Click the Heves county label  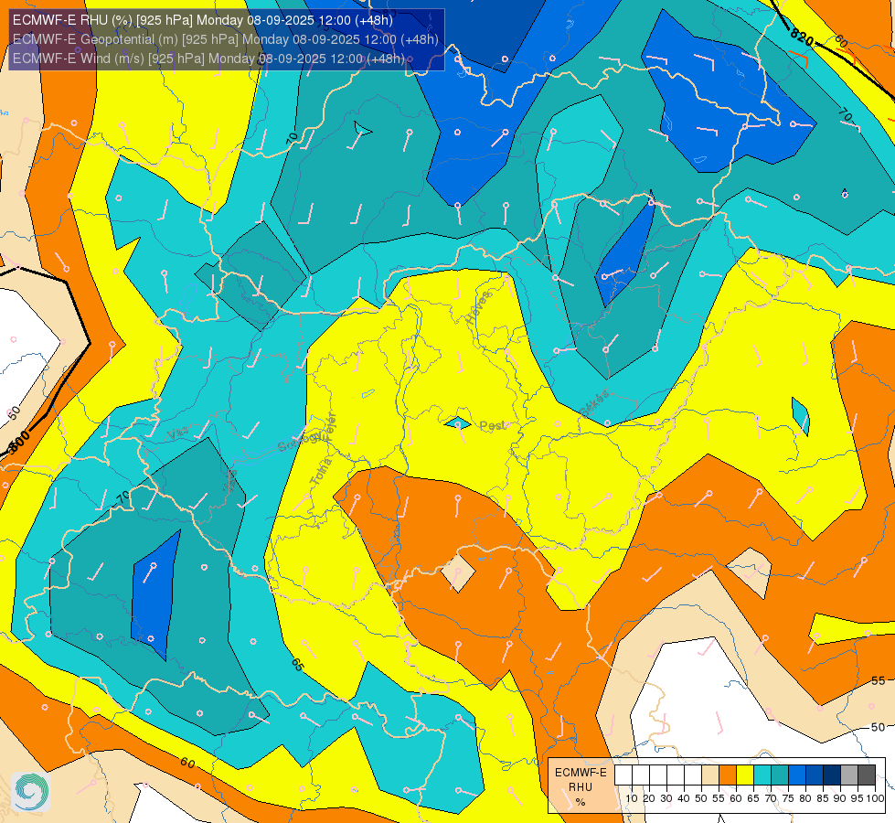[478, 308]
